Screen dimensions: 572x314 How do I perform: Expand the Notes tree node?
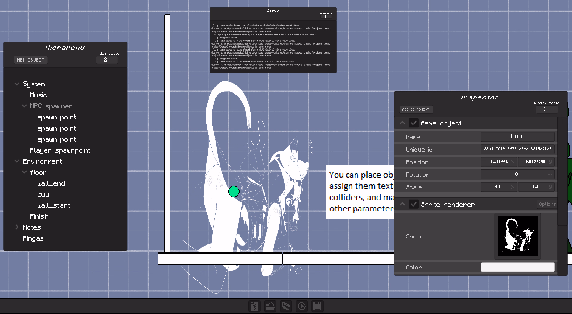pyautogui.click(x=17, y=227)
